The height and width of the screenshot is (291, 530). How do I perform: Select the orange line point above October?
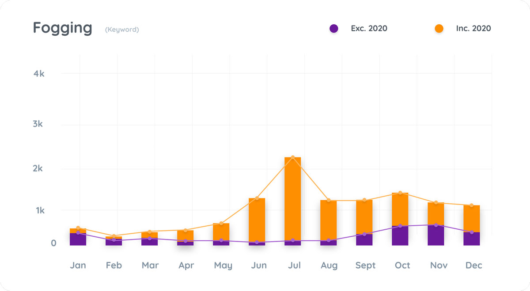400,193
